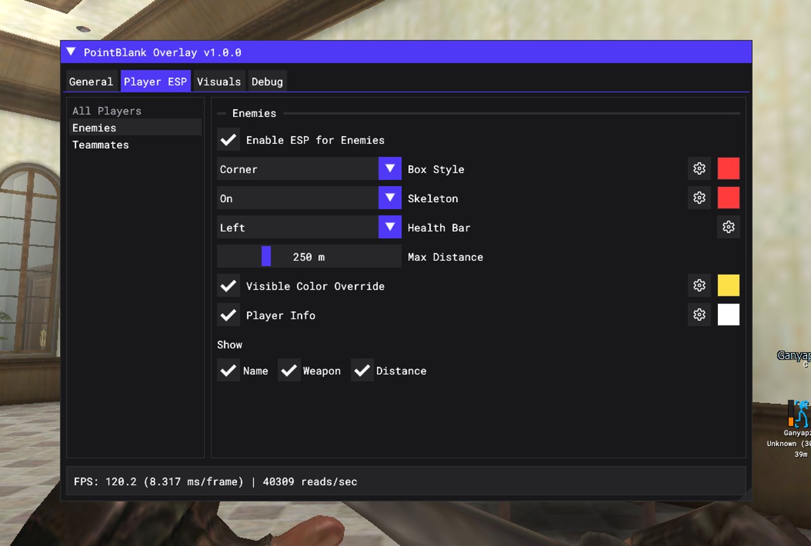Image resolution: width=811 pixels, height=546 pixels.
Task: Open the Debug tab
Action: pos(267,81)
